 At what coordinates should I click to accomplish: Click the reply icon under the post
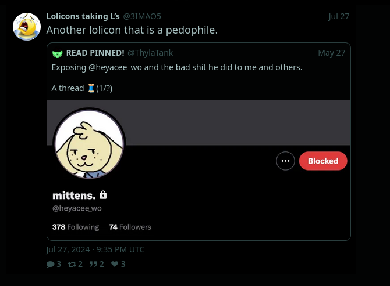pyautogui.click(x=50, y=264)
